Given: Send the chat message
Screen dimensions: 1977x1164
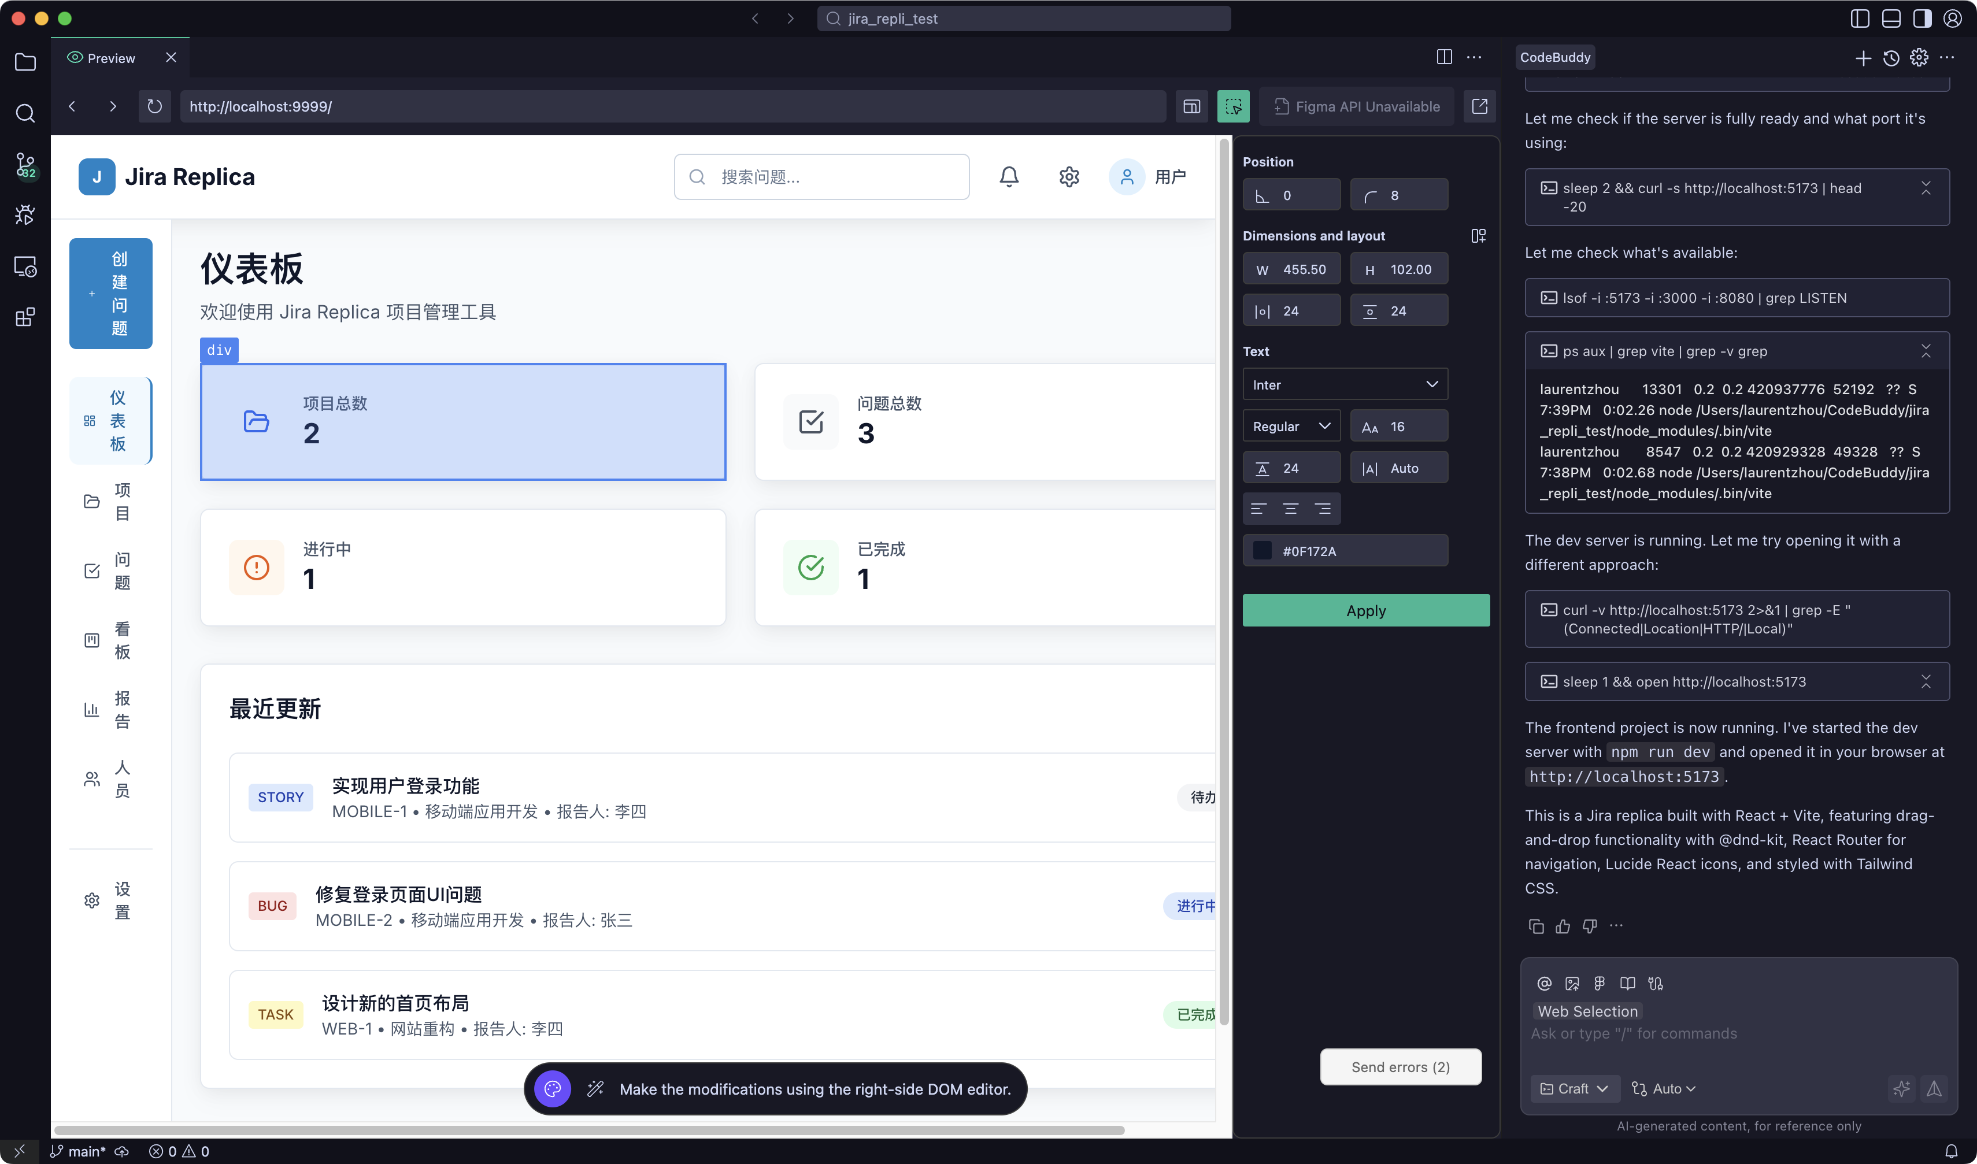Looking at the screenshot, I should (x=1935, y=1088).
